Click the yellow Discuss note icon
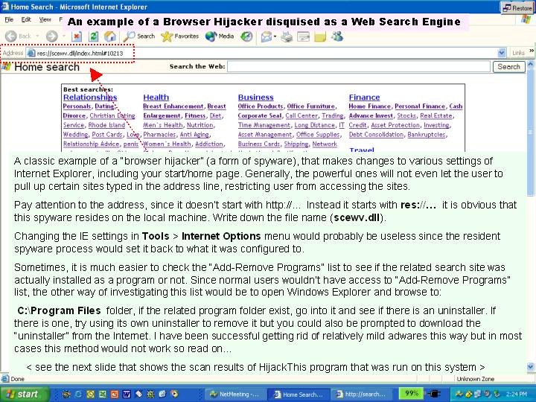This screenshot has width=536, height=402. pyautogui.click(x=320, y=36)
